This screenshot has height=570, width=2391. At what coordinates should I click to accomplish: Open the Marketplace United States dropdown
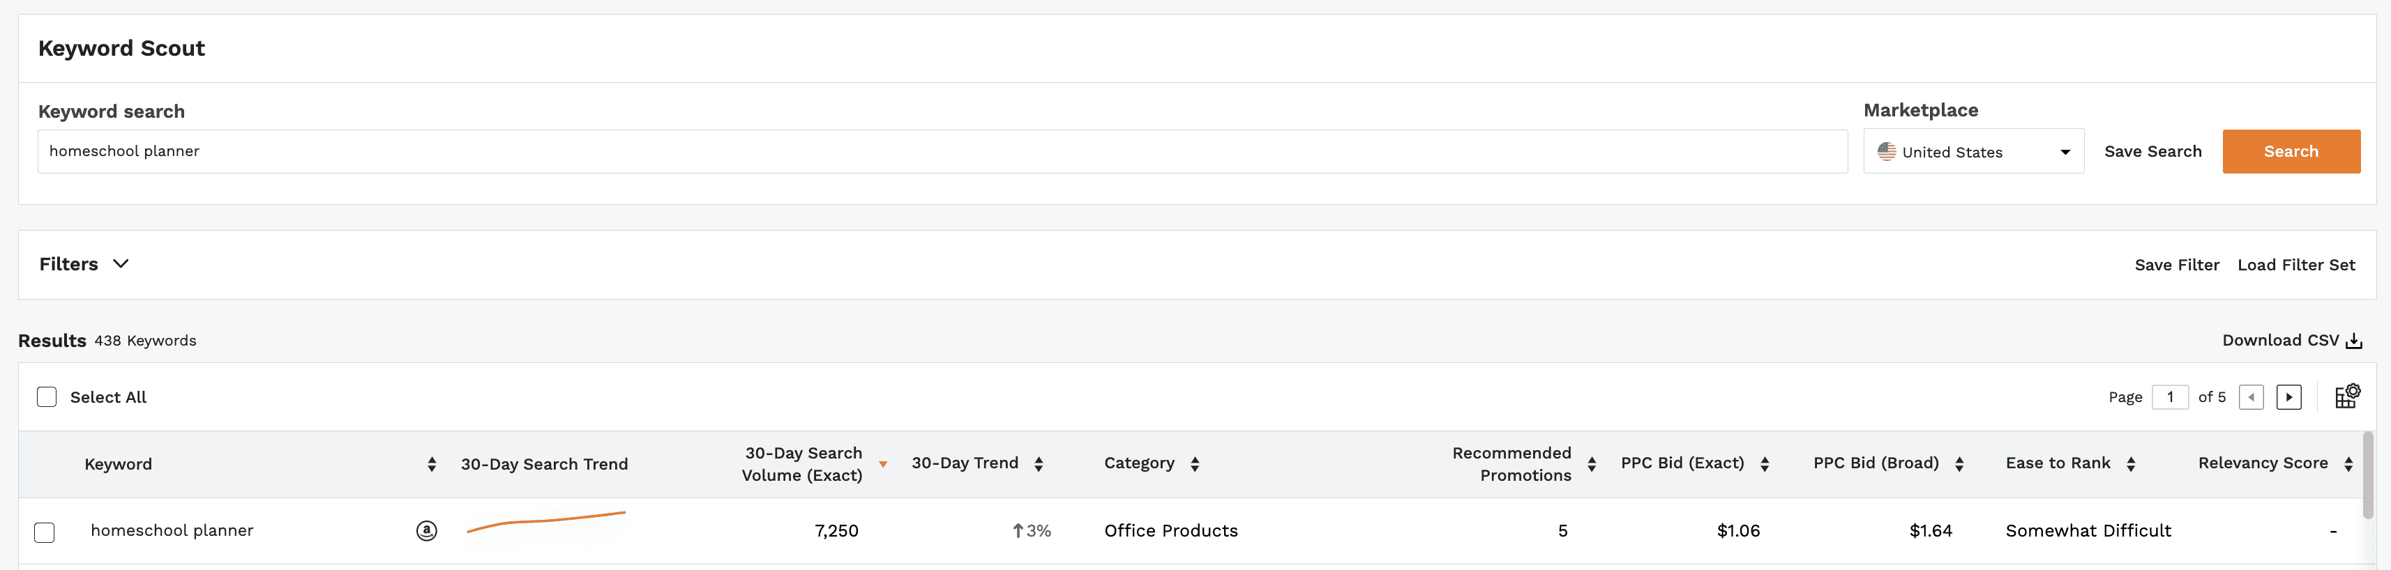(x=1973, y=152)
